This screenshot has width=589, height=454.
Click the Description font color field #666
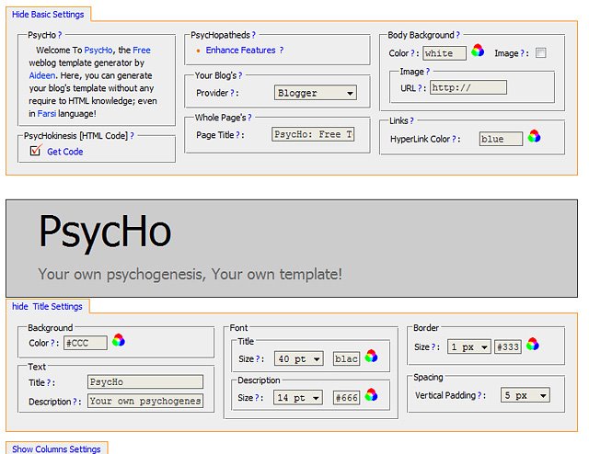(346, 398)
